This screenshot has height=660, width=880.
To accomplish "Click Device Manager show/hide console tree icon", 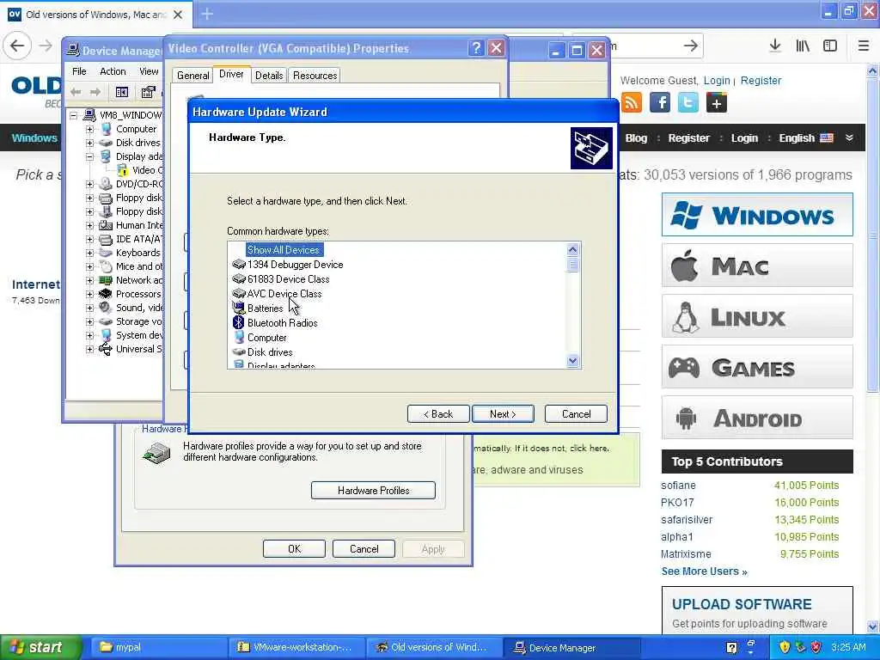I will tap(122, 92).
